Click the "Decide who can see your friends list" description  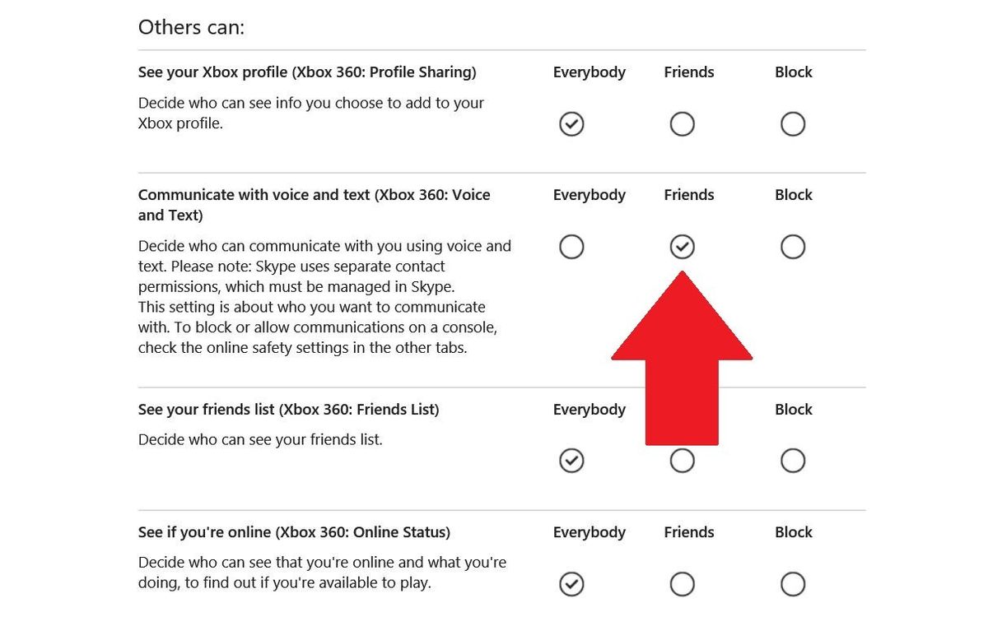coord(260,439)
